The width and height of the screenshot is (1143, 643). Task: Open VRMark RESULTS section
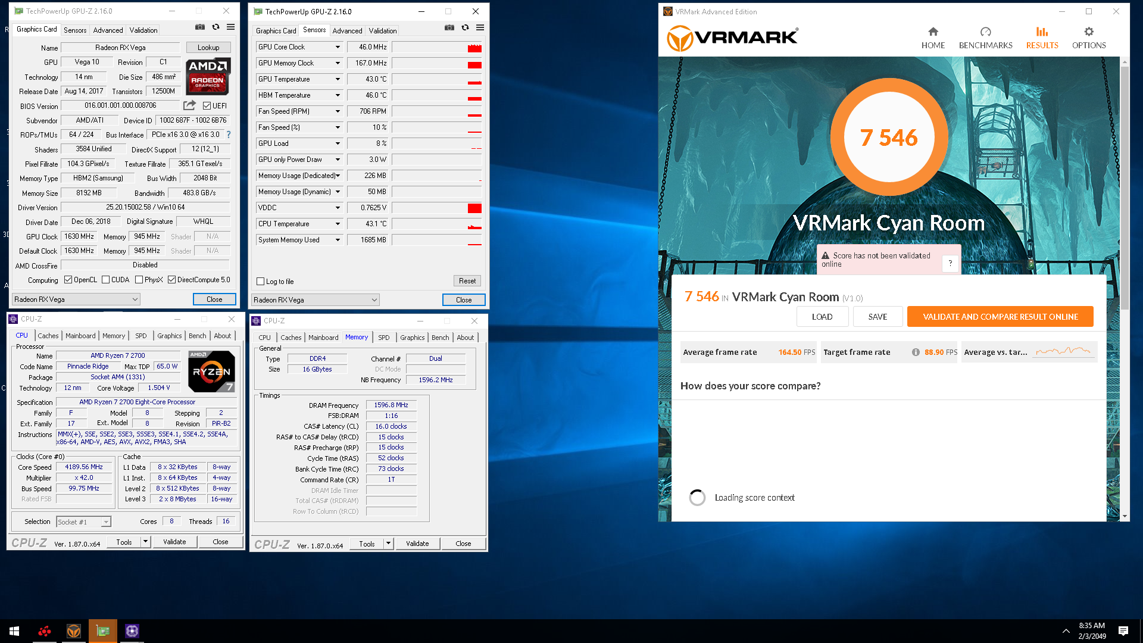(x=1042, y=38)
